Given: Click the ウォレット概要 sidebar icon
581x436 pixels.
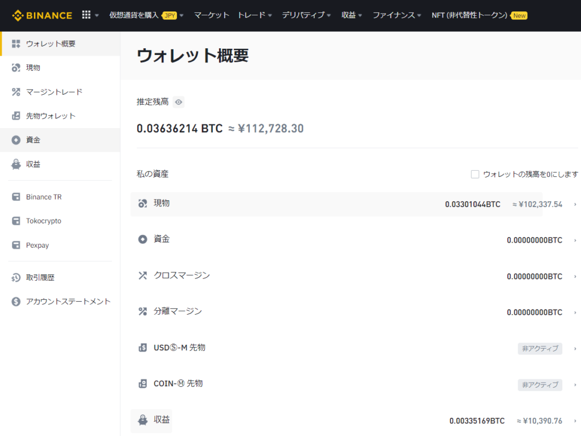Looking at the screenshot, I should coord(16,44).
